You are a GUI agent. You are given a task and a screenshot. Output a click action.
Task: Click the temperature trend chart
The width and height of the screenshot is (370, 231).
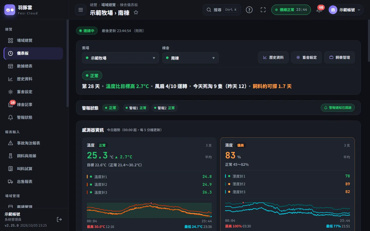[149, 210]
